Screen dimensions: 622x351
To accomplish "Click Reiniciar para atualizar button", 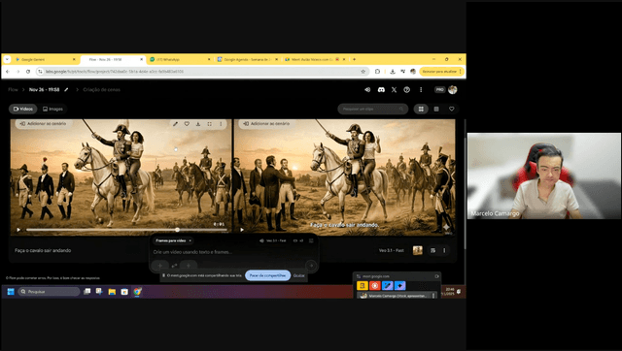I will (441, 72).
